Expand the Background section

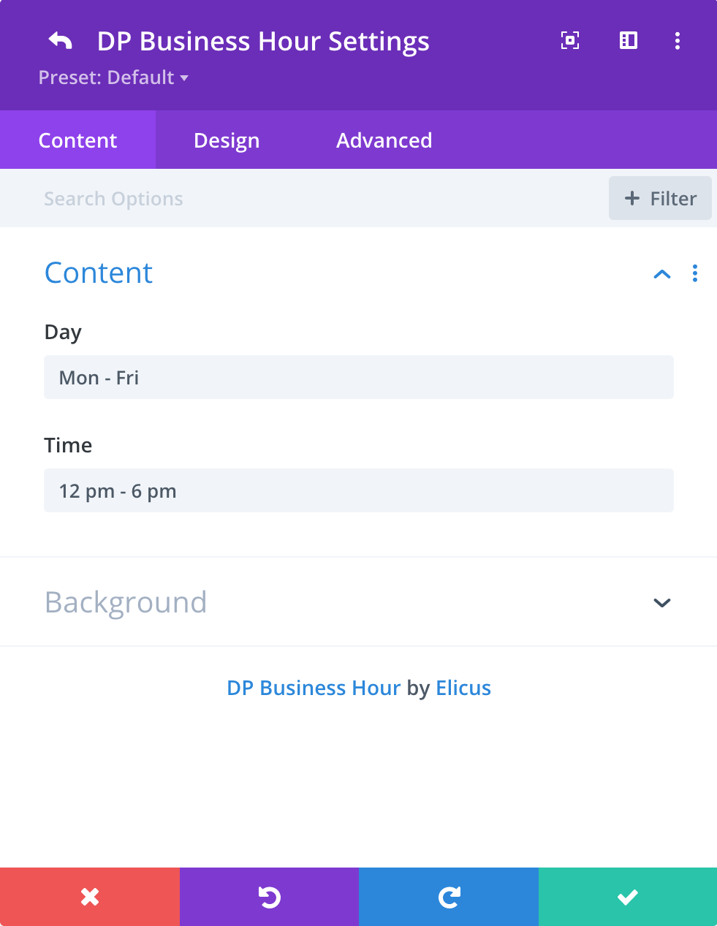pyautogui.click(x=358, y=602)
